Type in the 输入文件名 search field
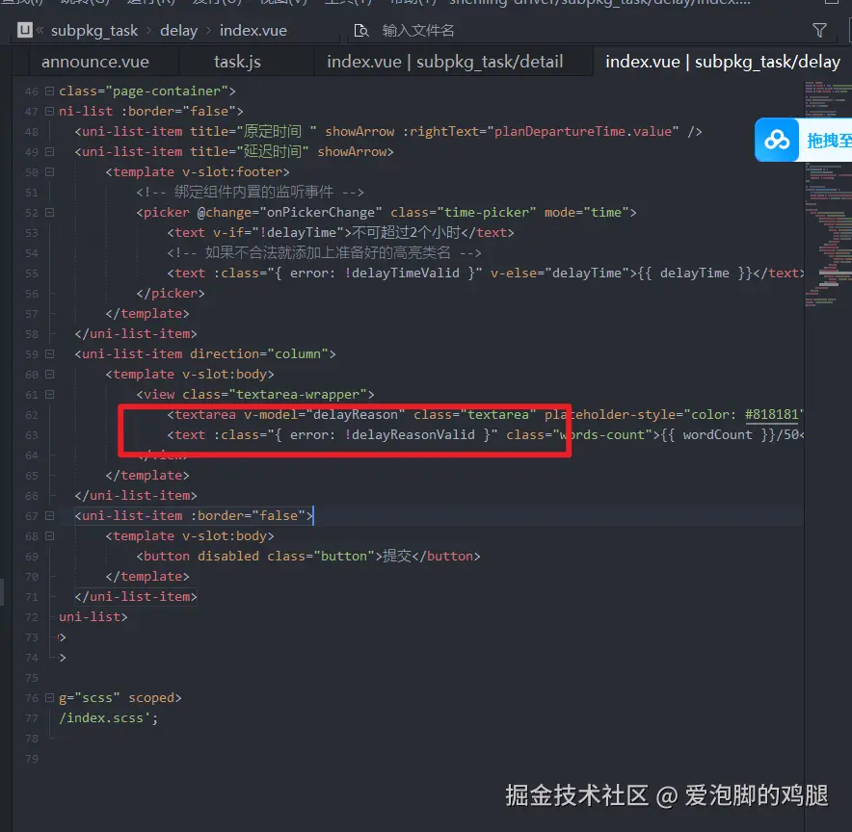This screenshot has height=832, width=852. (418, 31)
